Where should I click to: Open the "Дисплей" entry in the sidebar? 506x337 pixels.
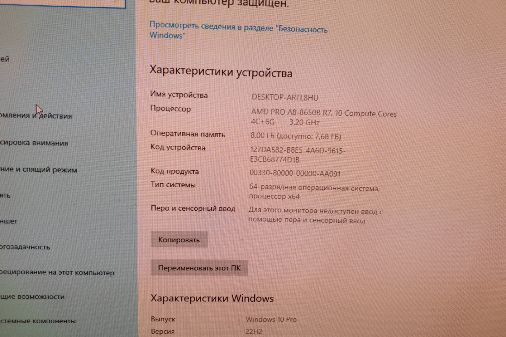[x=5, y=59]
